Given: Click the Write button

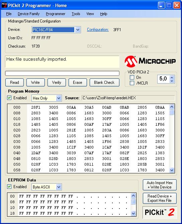Looking at the screenshot, I should 35,82.
